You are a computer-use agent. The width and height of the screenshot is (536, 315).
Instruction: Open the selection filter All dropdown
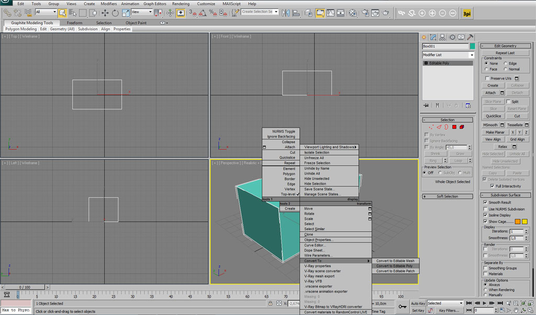click(46, 12)
